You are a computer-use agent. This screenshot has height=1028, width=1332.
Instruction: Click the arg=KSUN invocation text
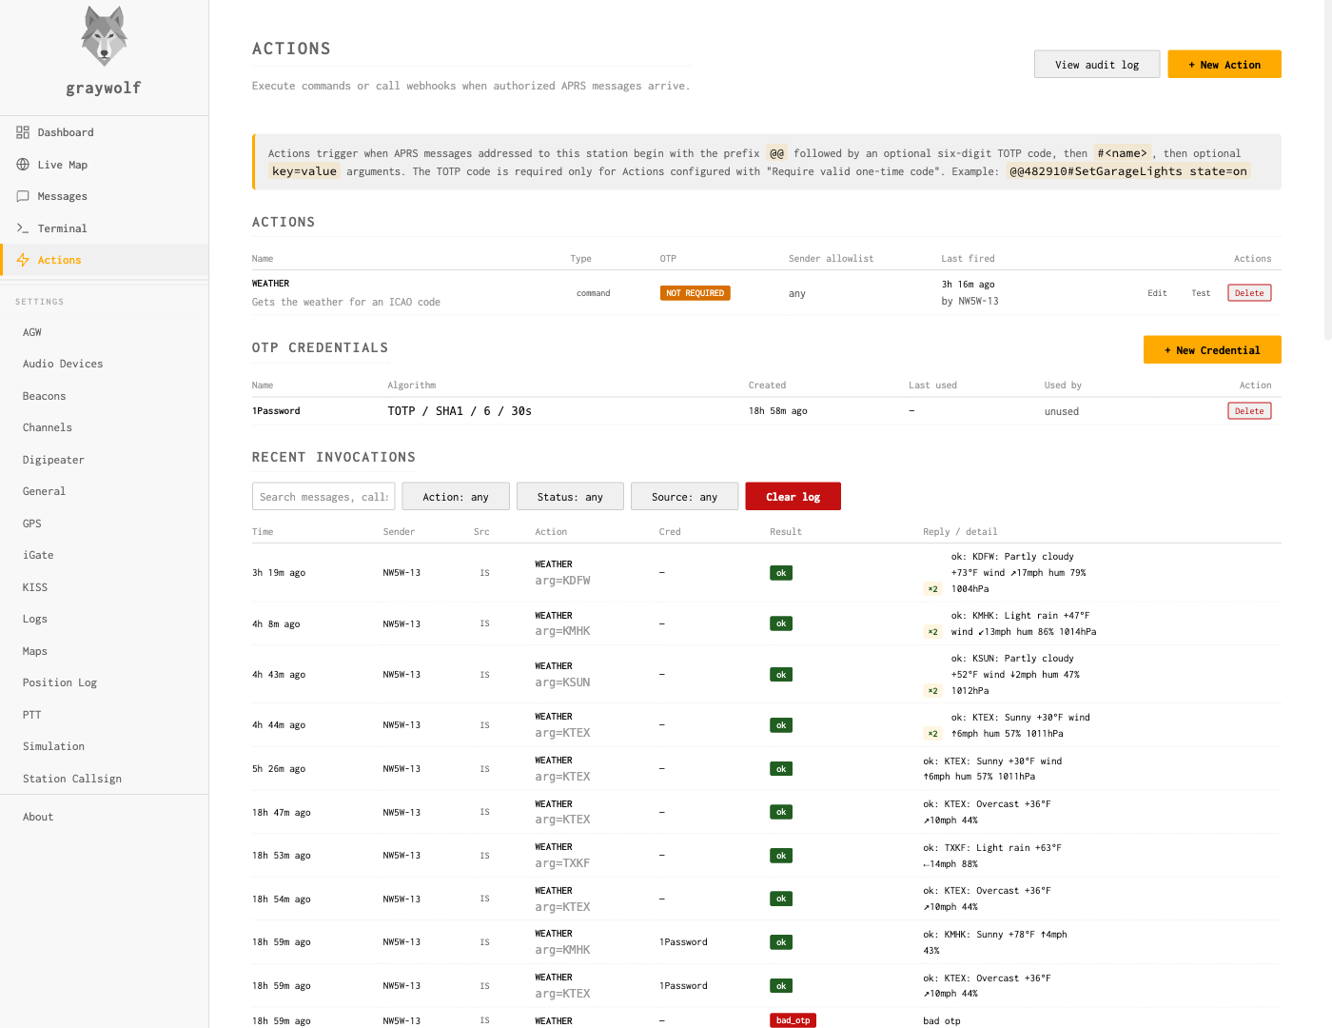(562, 682)
